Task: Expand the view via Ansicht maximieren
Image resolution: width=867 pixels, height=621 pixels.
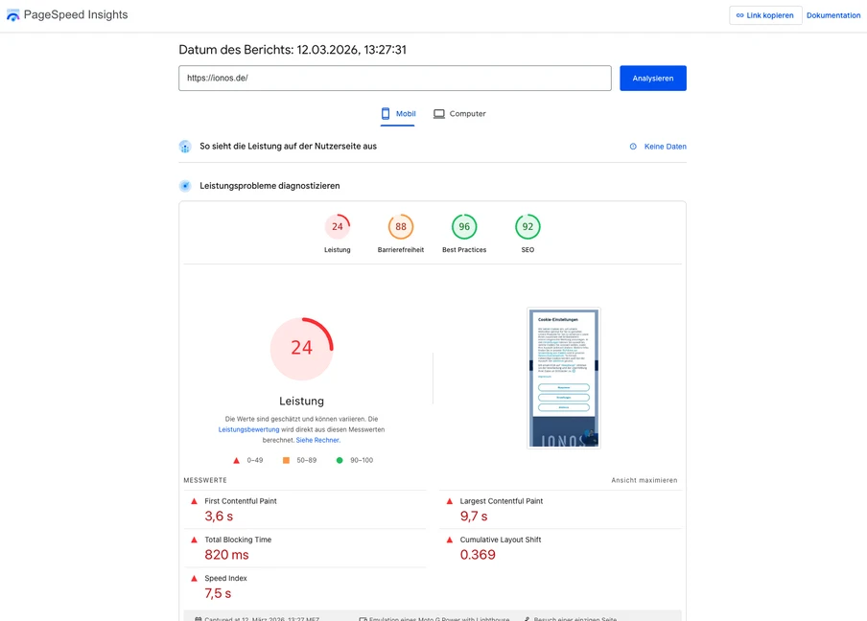Action: (x=644, y=479)
